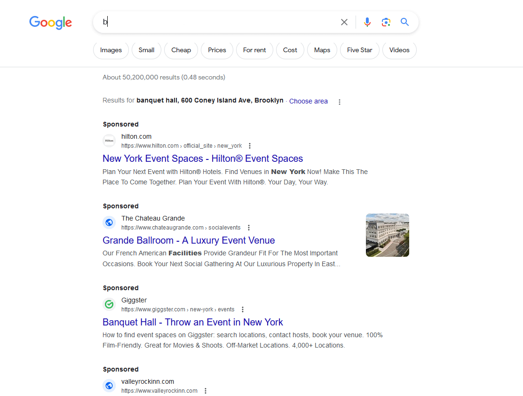Click the banquet hall Coney Island location text
This screenshot has width=523, height=396.
click(x=210, y=101)
